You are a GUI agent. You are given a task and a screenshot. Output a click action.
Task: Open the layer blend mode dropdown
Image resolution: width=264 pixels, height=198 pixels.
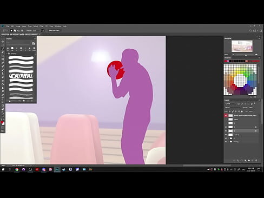(233, 108)
